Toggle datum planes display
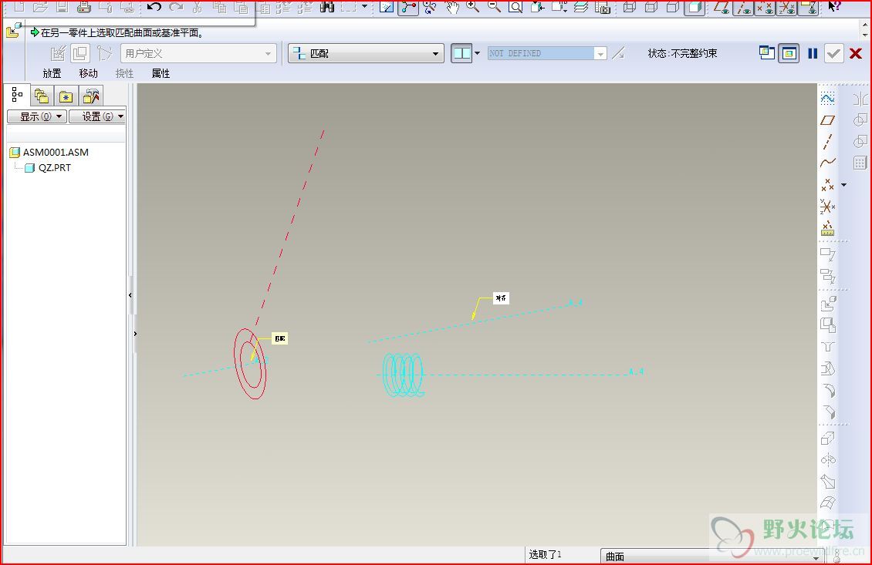 pos(722,7)
